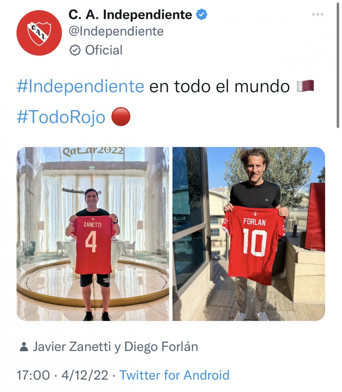Click the Qatar2022 sign in left photo
This screenshot has width=342, height=392.
(93, 151)
